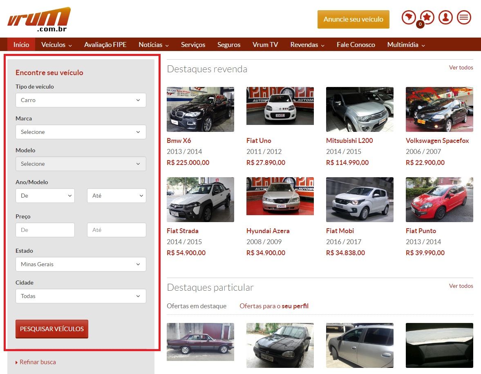481x374 pixels.
Task: Expand the Multimídia menu
Action: pos(406,45)
